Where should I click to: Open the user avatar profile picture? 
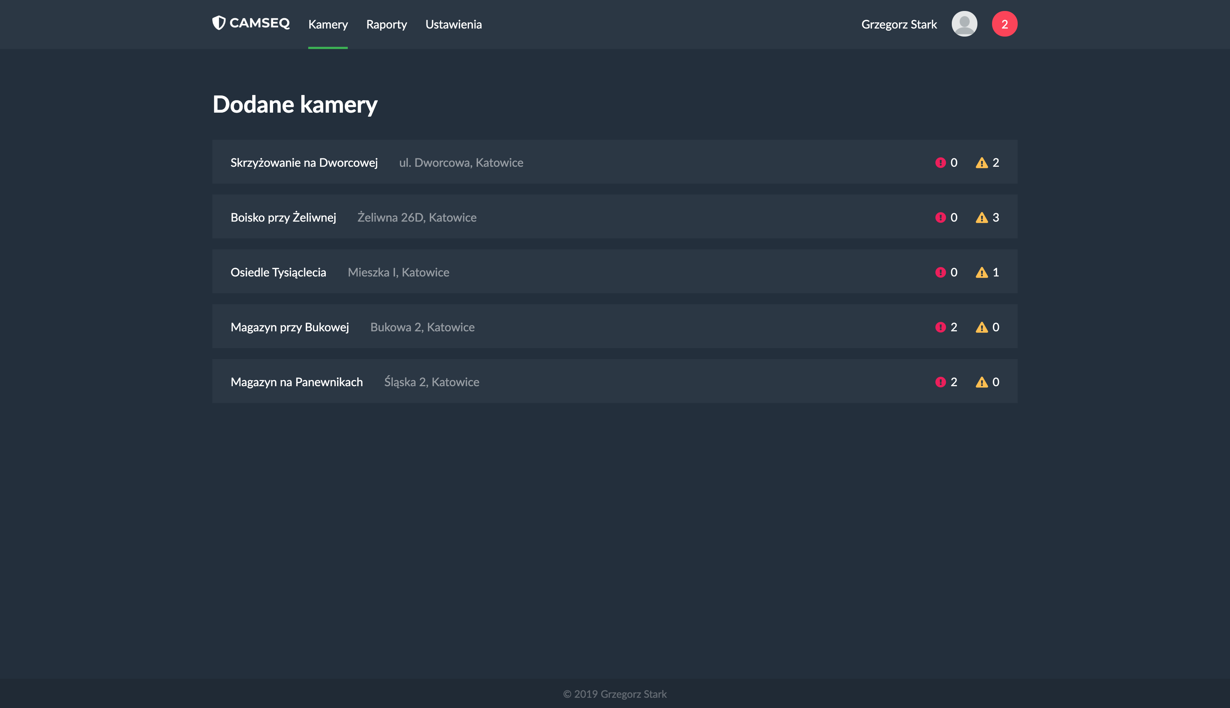pos(964,24)
